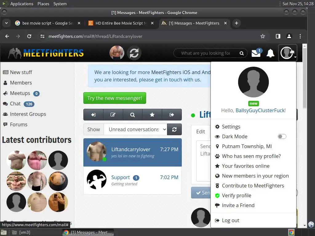Screen dimensions: 315x236
Task: Click the address bar URL
Action: point(95,36)
